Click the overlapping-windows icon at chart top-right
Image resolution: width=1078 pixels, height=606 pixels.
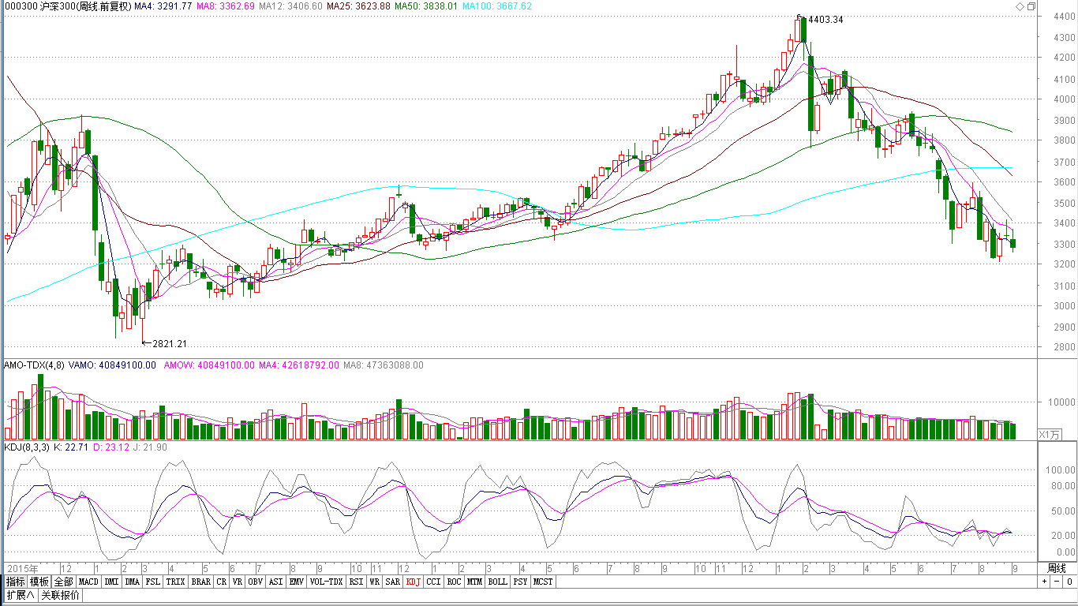[1031, 6]
